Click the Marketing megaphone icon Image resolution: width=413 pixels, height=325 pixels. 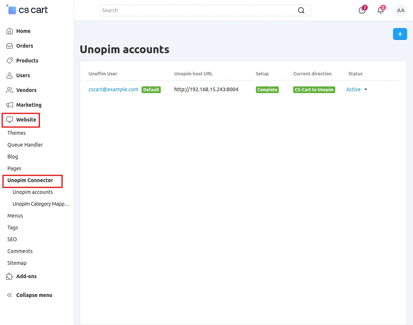click(x=10, y=105)
